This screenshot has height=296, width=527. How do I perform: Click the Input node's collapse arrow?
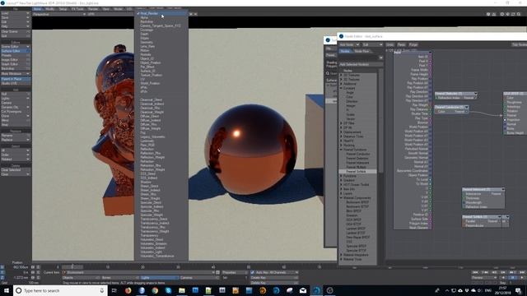tap(430, 53)
